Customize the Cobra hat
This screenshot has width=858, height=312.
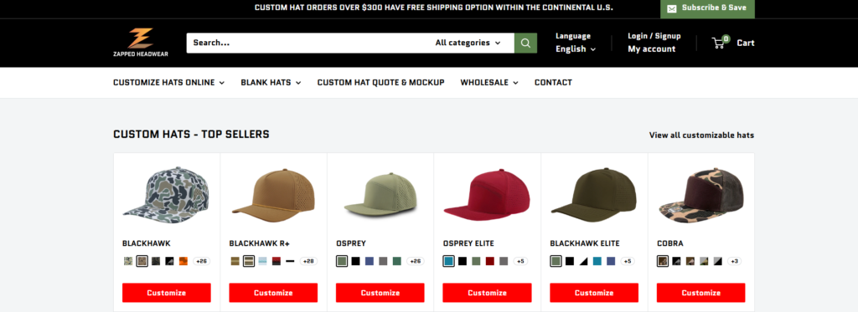701,293
